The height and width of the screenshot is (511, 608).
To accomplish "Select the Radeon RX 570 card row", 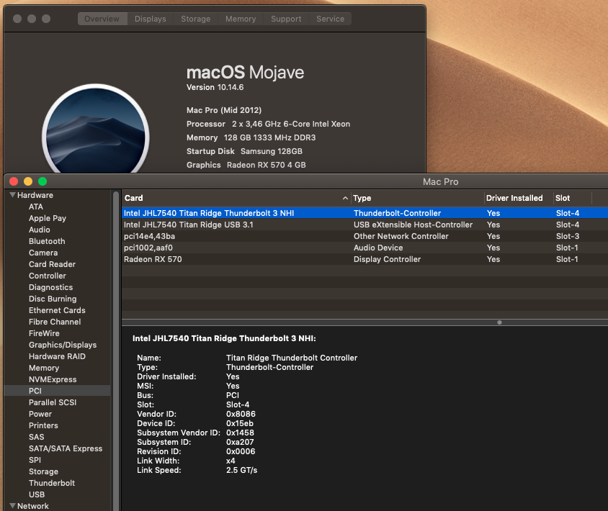I will tap(365, 259).
